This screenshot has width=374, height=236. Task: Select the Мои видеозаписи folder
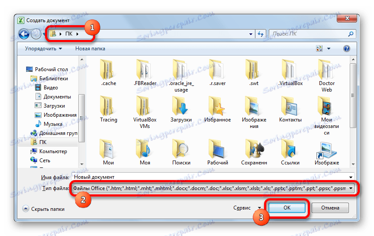[x=326, y=115]
